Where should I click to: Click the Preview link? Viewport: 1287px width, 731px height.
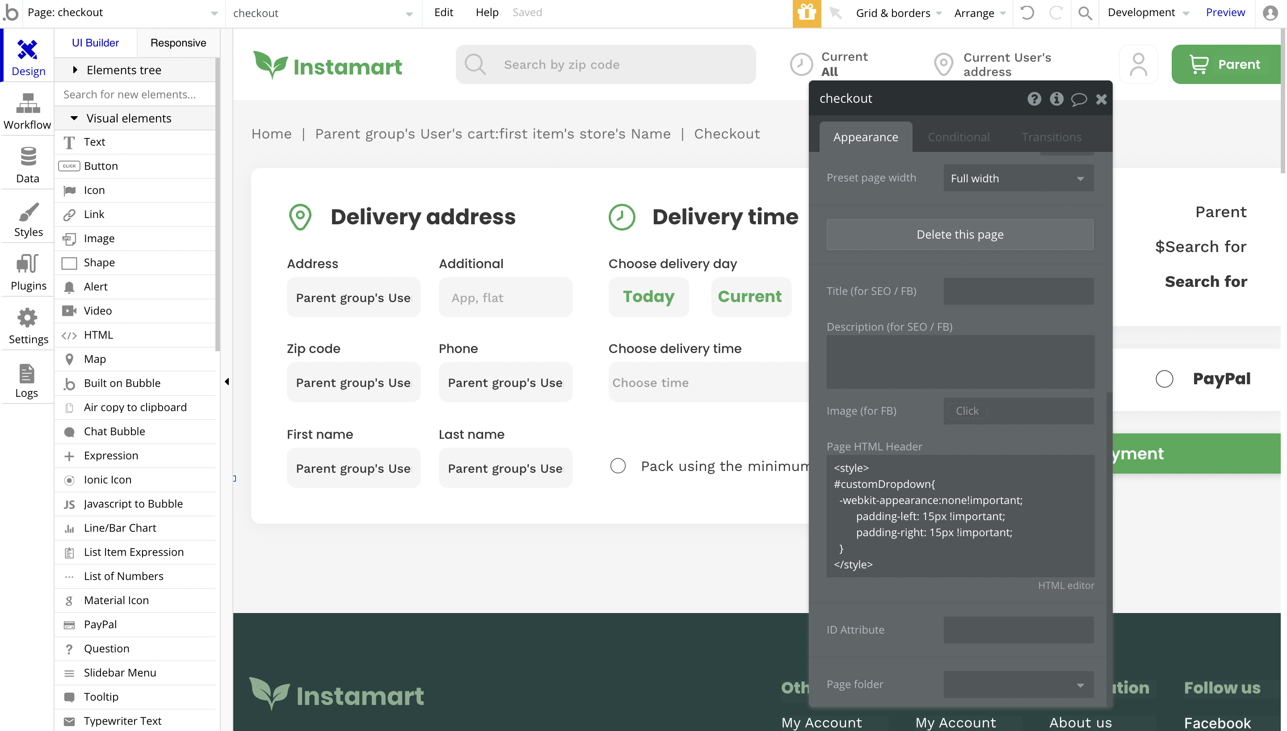click(1225, 13)
